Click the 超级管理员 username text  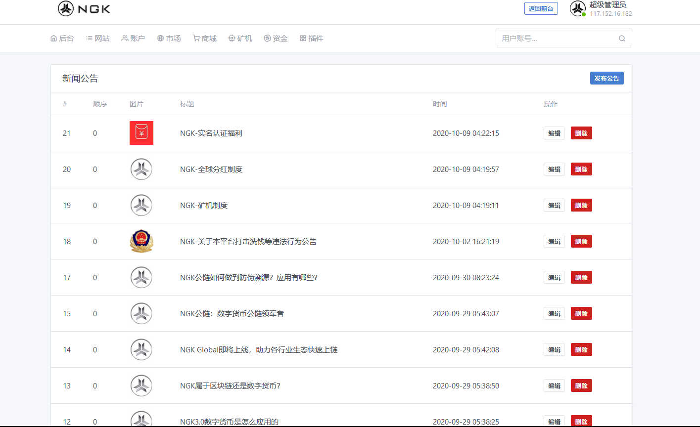pyautogui.click(x=607, y=4)
